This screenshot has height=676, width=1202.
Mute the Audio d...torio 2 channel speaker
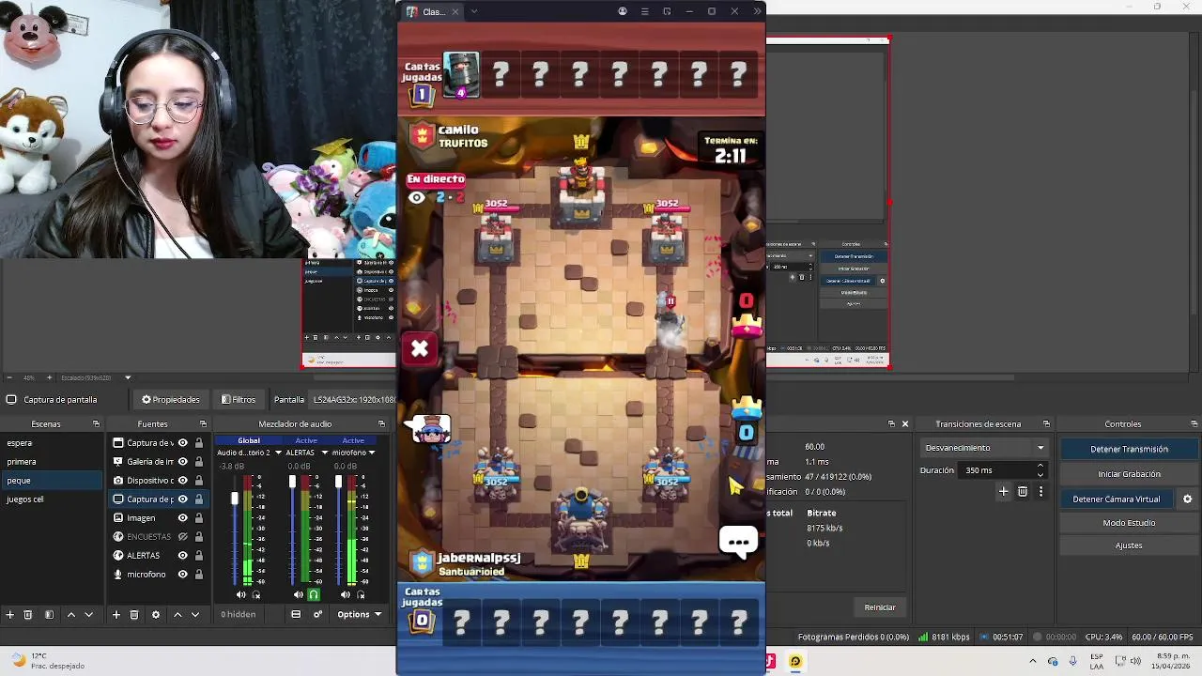tap(241, 594)
